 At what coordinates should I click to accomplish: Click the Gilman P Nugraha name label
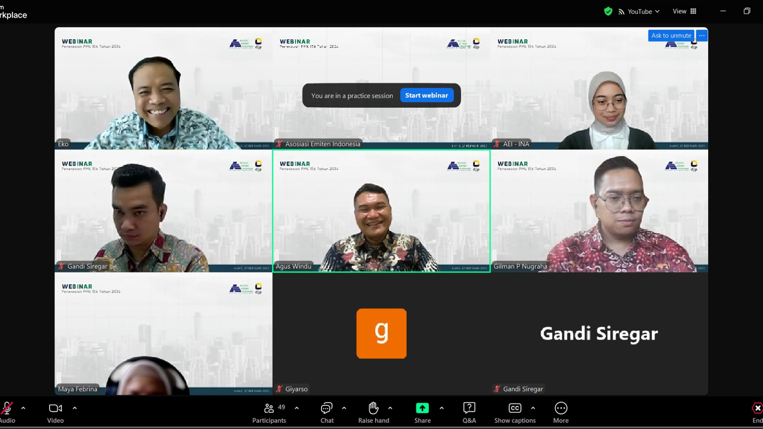pos(520,266)
